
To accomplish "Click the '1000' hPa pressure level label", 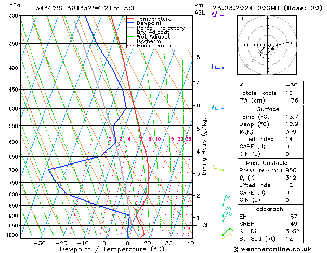I will 12,235.
